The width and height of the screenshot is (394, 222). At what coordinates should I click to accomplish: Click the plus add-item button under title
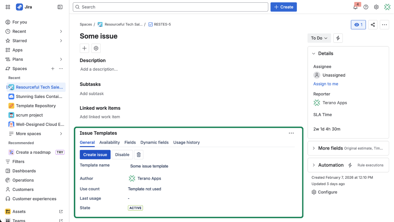tap(84, 48)
